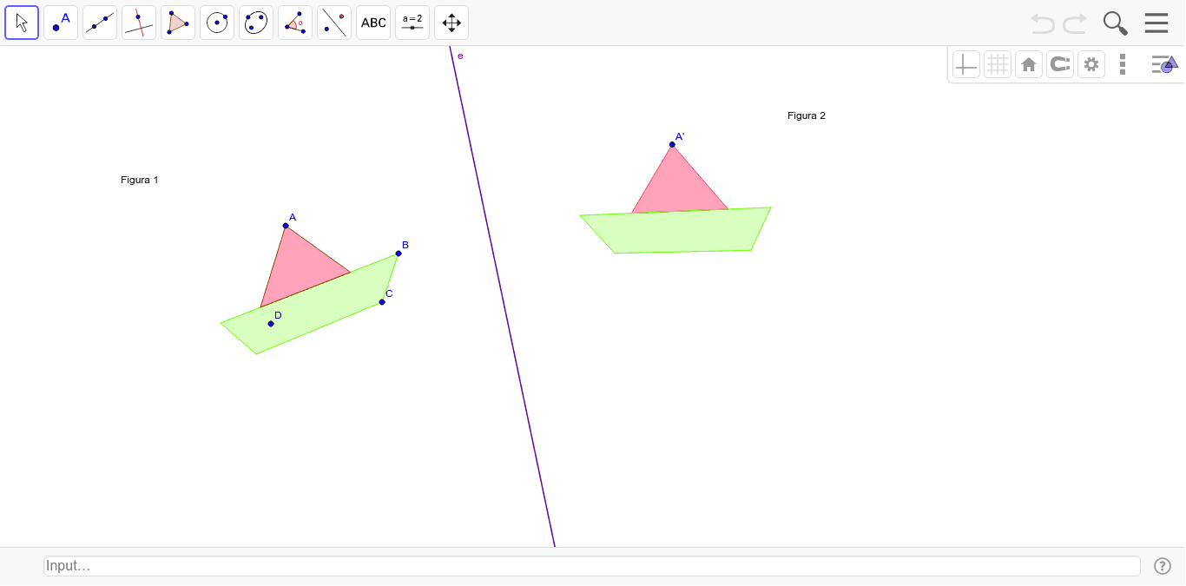Screen dimensions: 1186x586
Task: Click the Input bar field
Action: click(592, 566)
